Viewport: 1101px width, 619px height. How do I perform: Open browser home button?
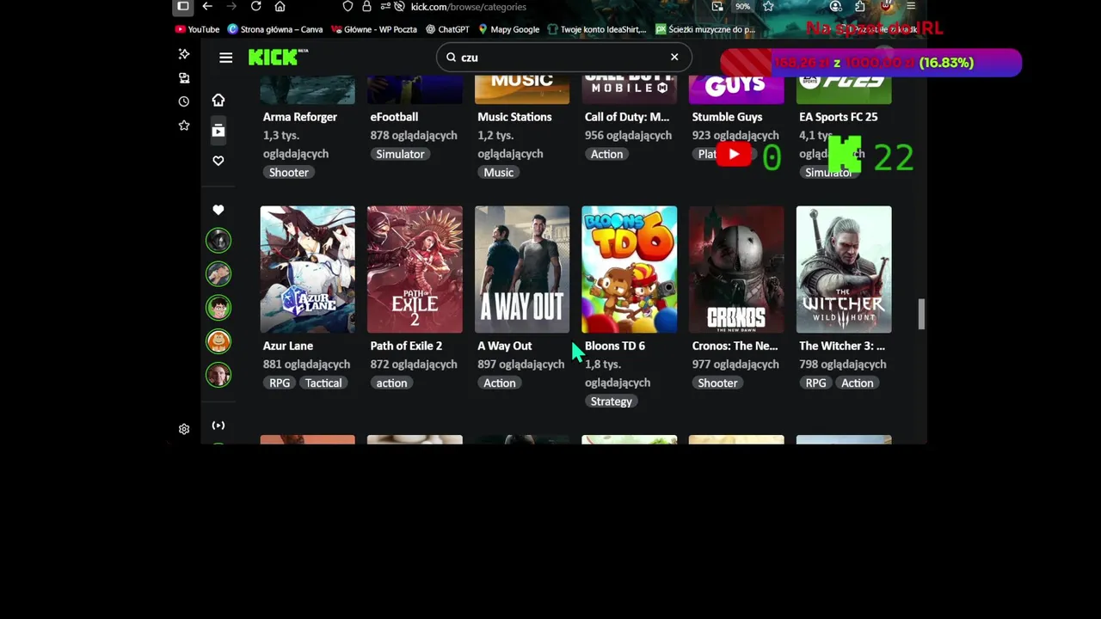280,6
